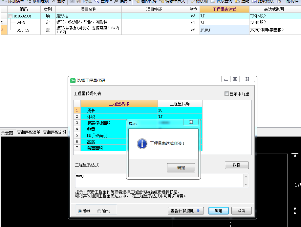
Task: Click the 工程量表达式 column header
Action: (x=225, y=9)
